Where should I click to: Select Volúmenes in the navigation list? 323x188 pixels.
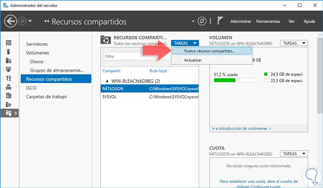point(37,53)
